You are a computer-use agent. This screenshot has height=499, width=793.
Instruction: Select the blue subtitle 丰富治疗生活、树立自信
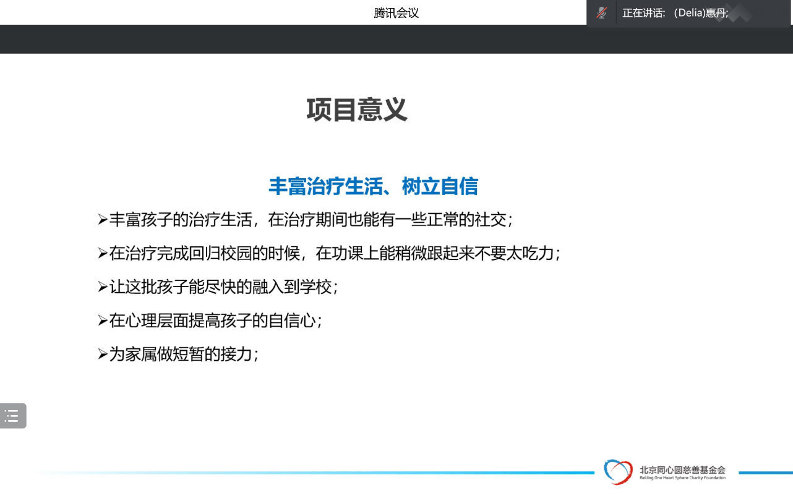coord(373,186)
